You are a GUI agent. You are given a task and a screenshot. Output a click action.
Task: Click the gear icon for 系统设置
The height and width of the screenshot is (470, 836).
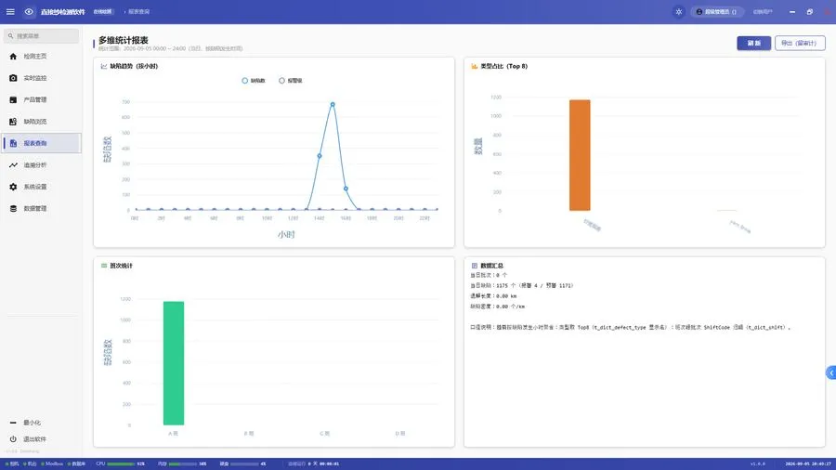[13, 187]
